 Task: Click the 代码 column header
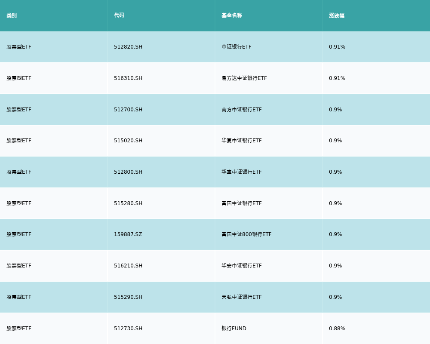coord(119,15)
